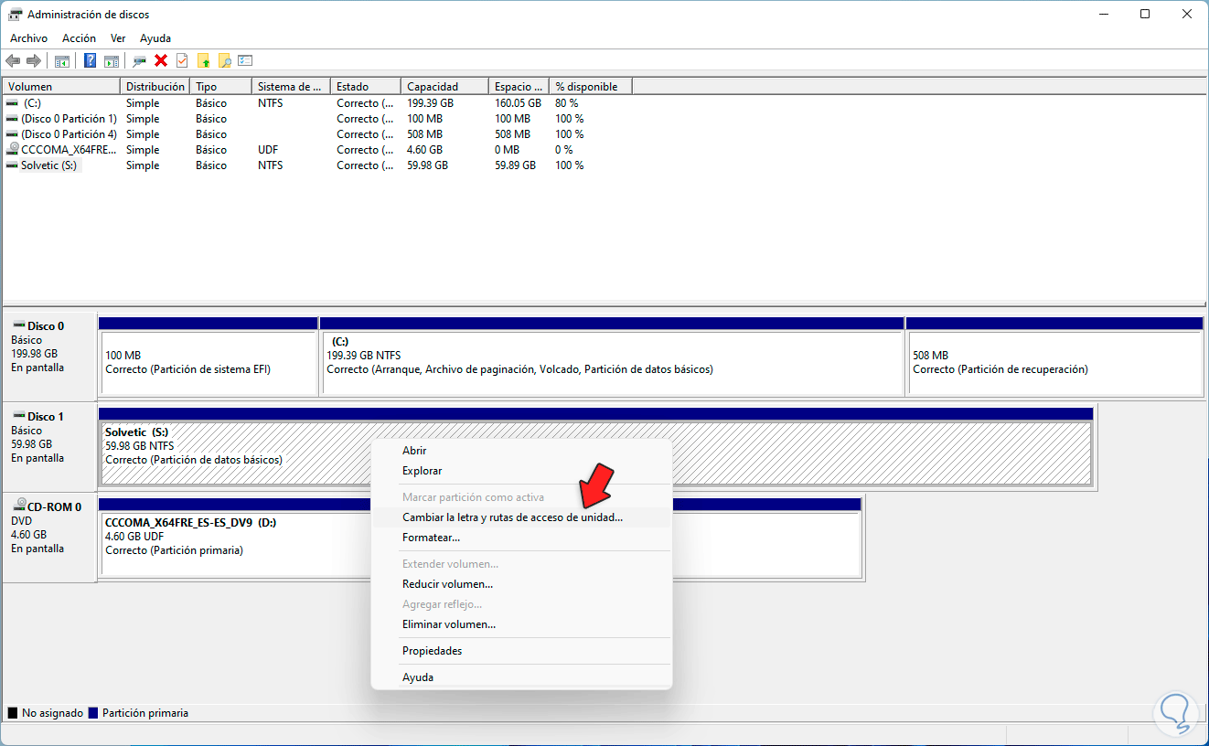Click the drive icon beside Solvetic (S:) row
The width and height of the screenshot is (1209, 746).
tap(12, 165)
